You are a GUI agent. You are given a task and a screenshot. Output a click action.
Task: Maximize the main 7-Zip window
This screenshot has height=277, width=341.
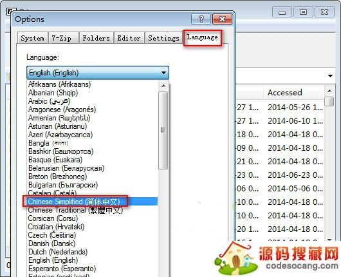[x=303, y=12]
